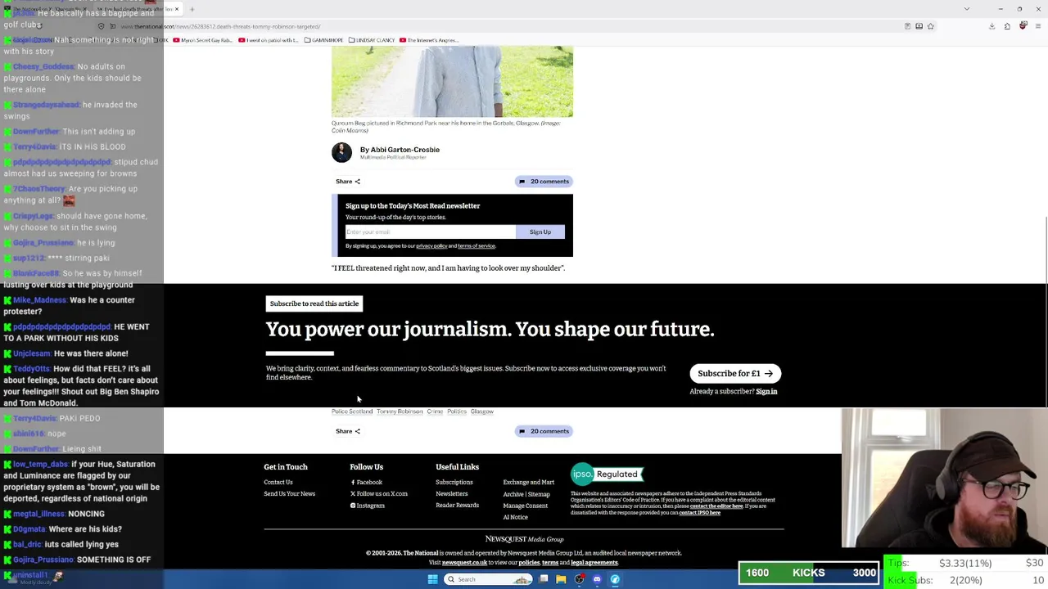Open a new browser tab
1048x589 pixels.
pyautogui.click(x=192, y=9)
